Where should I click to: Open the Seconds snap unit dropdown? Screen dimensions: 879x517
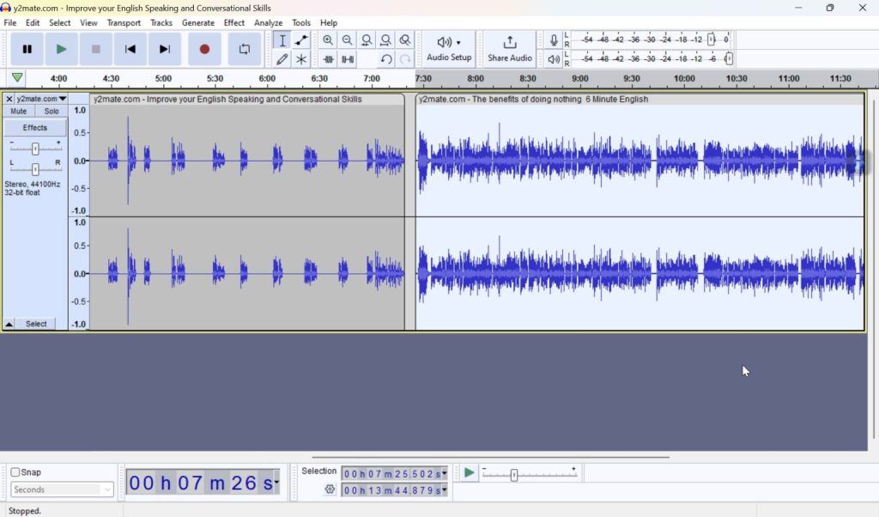click(x=60, y=489)
